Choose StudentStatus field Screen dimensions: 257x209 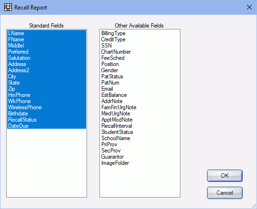[x=140, y=132]
